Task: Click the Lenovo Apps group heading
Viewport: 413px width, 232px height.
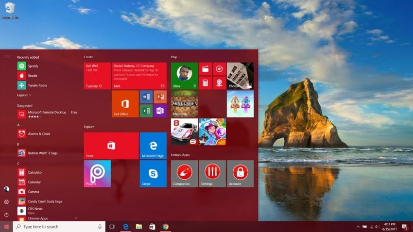Action: (x=180, y=155)
